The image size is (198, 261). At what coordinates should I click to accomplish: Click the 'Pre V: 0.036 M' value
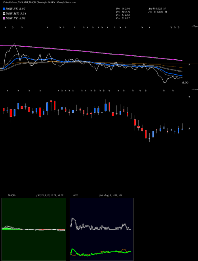[158, 12]
